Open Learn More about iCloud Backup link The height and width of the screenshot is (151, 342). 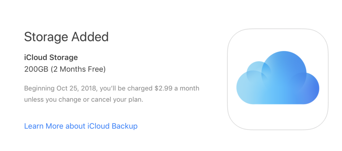81,126
